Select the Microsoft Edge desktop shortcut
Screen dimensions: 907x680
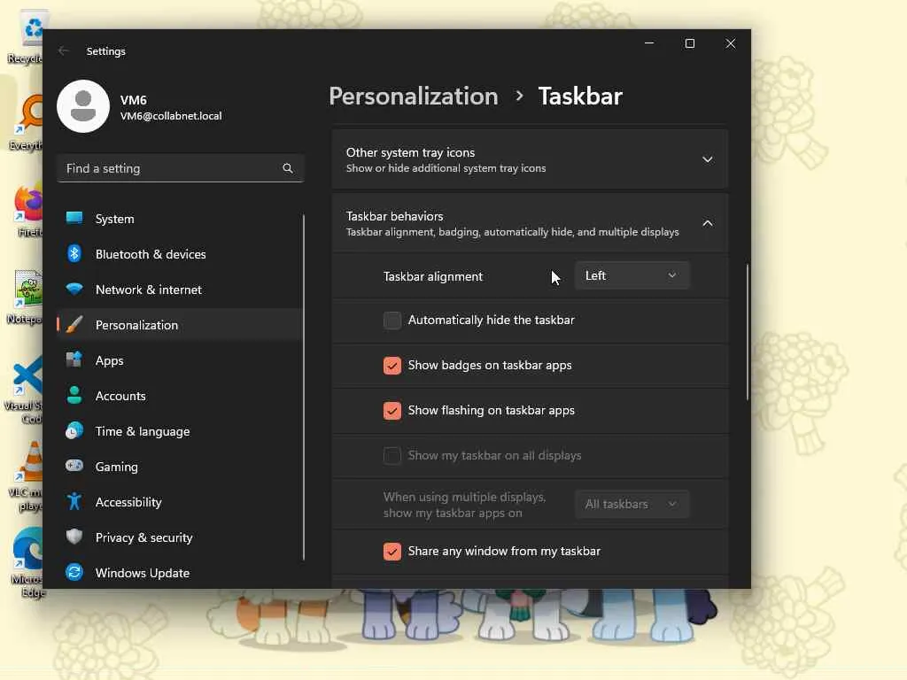tap(27, 562)
